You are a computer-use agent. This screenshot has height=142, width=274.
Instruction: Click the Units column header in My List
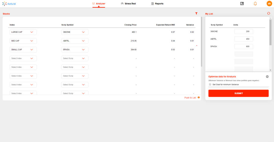click(x=235, y=25)
